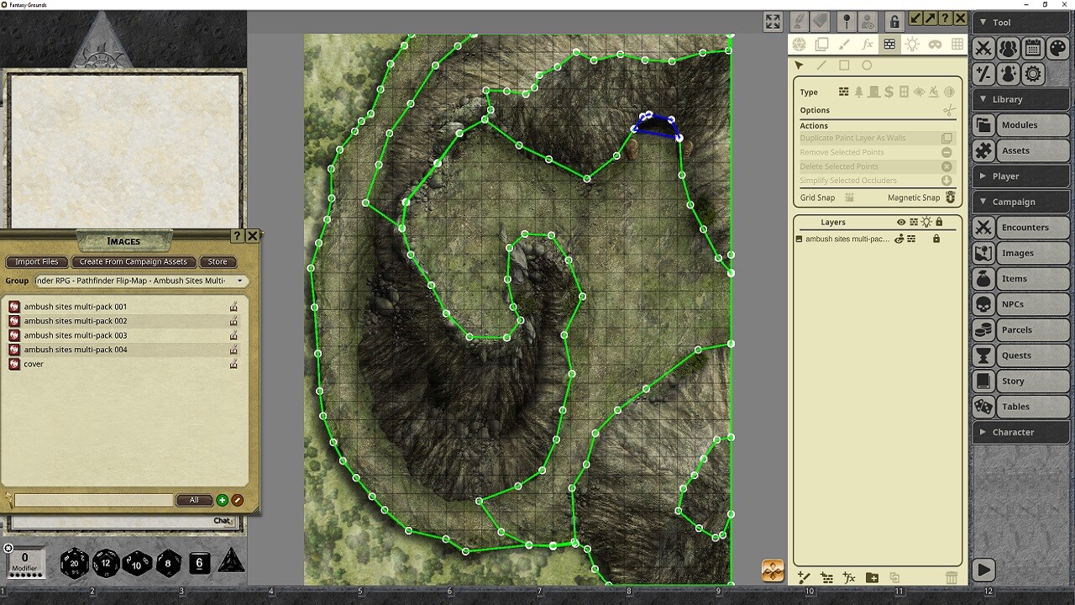
Task: Open the Group dropdown in the Images window
Action: [x=239, y=281]
